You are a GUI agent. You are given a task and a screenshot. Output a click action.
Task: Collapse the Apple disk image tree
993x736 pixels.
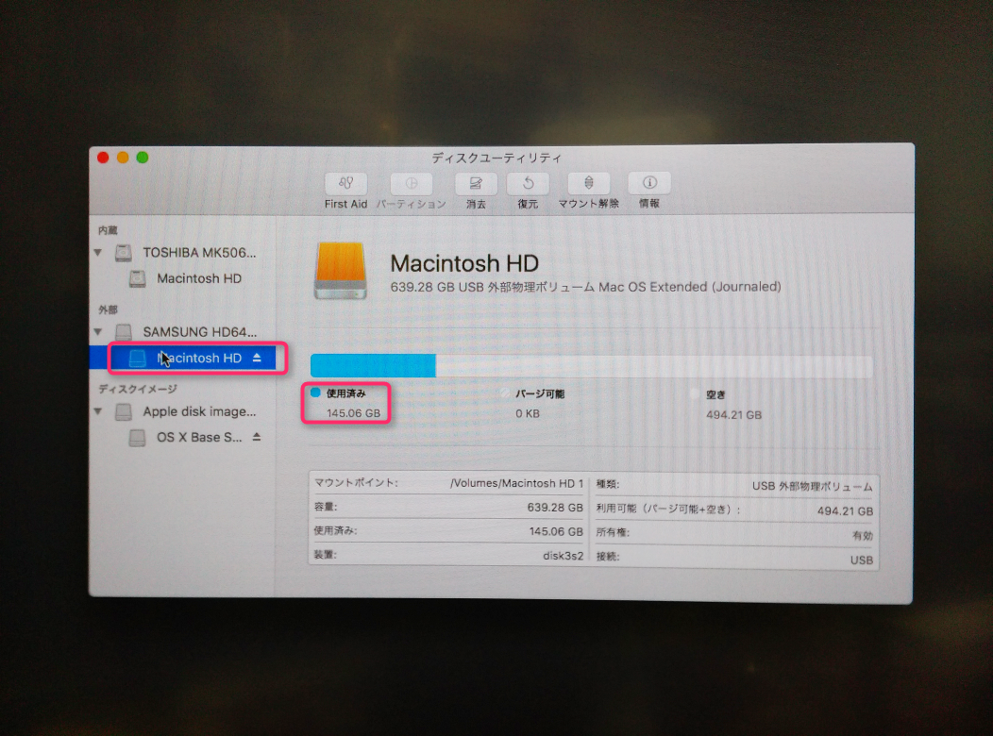98,412
